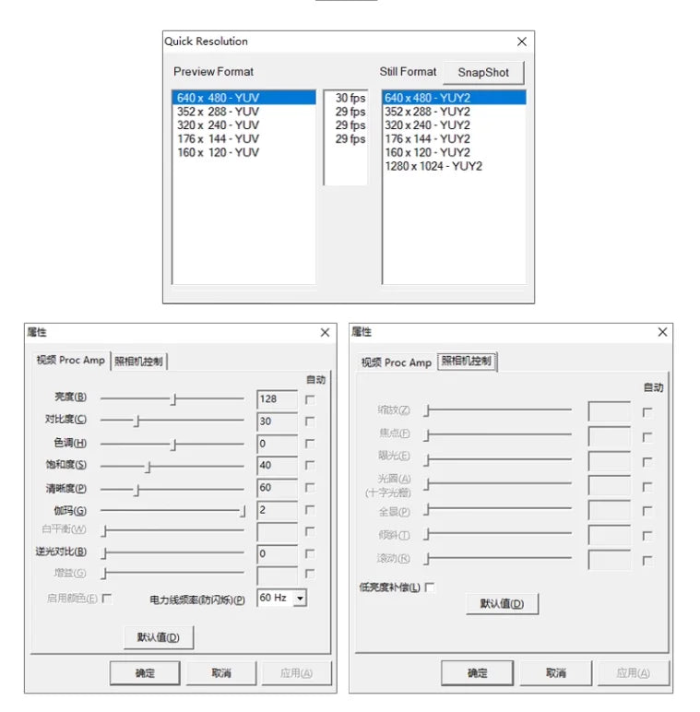700x712 pixels.
Task: Click 默认值(D) in the left dialog
Action: [159, 637]
